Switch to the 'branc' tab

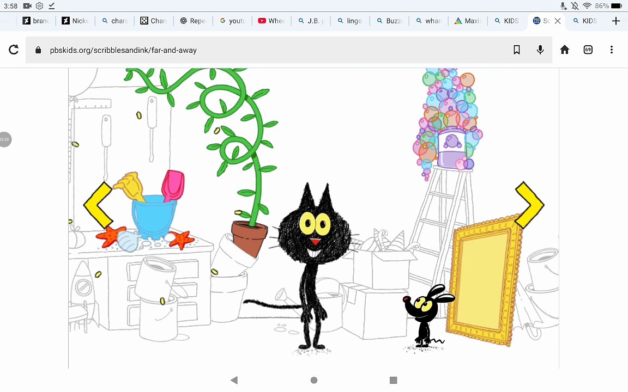(x=37, y=21)
